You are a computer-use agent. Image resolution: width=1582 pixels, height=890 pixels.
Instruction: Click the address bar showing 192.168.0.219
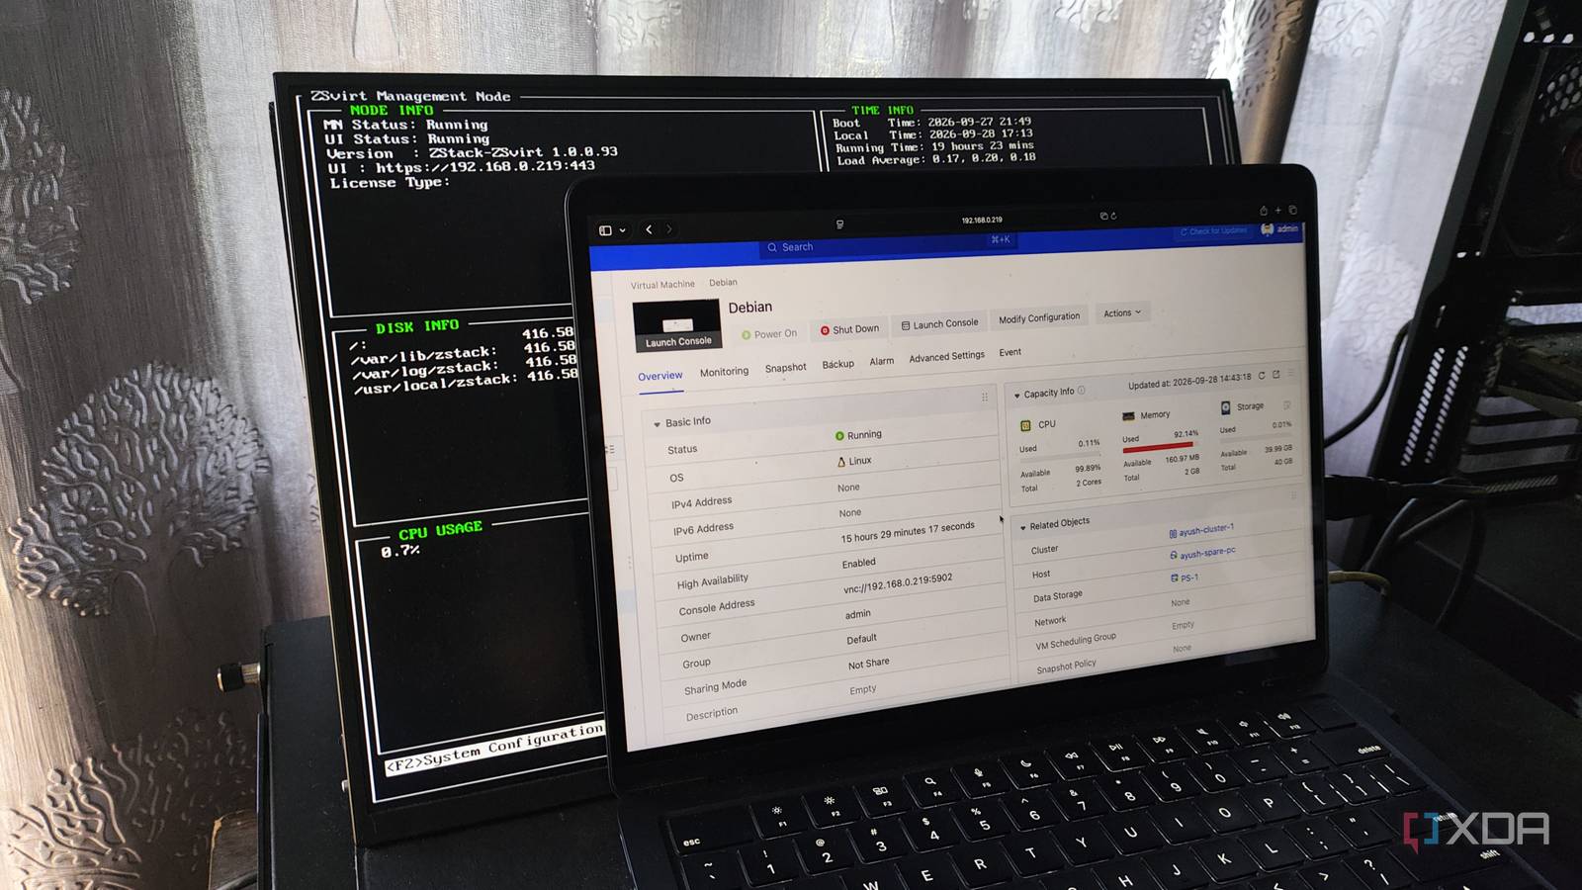(x=981, y=221)
